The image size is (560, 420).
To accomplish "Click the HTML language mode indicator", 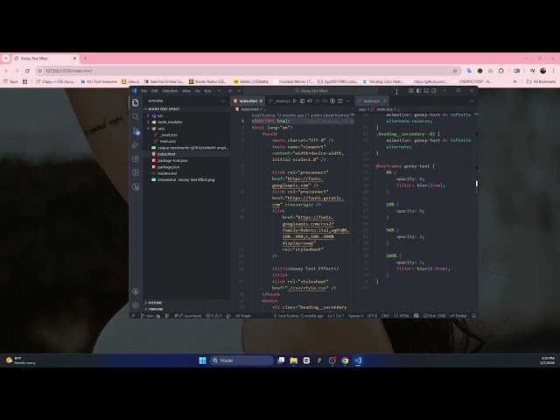I will click(402, 316).
